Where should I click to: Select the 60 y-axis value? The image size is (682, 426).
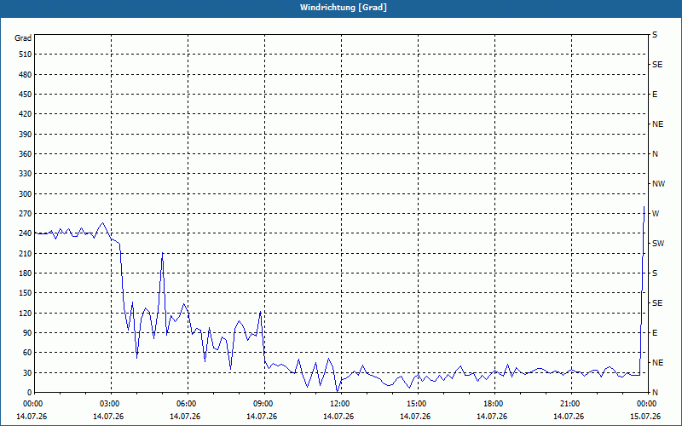pos(27,353)
